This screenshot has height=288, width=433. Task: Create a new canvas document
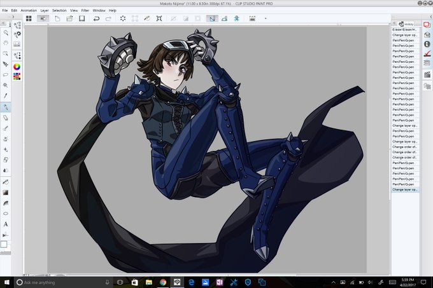tap(57, 18)
